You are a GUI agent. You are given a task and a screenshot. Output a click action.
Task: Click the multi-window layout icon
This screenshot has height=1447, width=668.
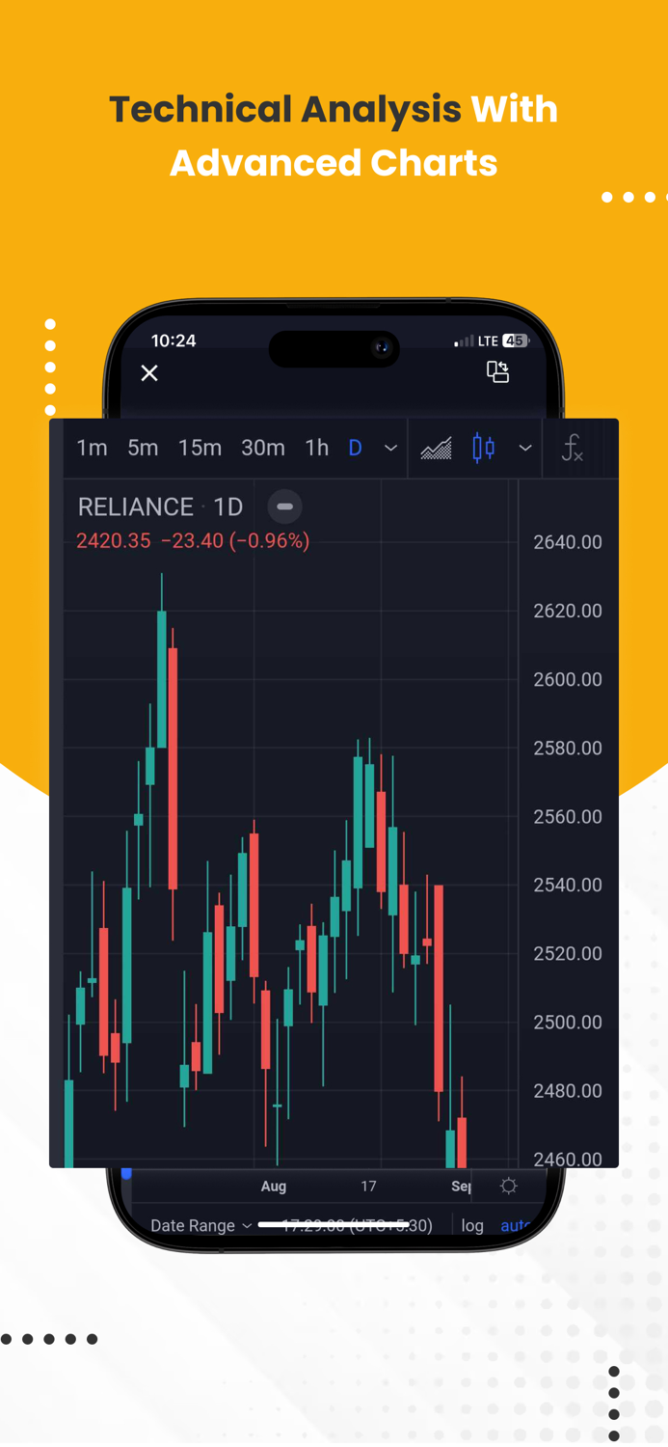(x=497, y=372)
